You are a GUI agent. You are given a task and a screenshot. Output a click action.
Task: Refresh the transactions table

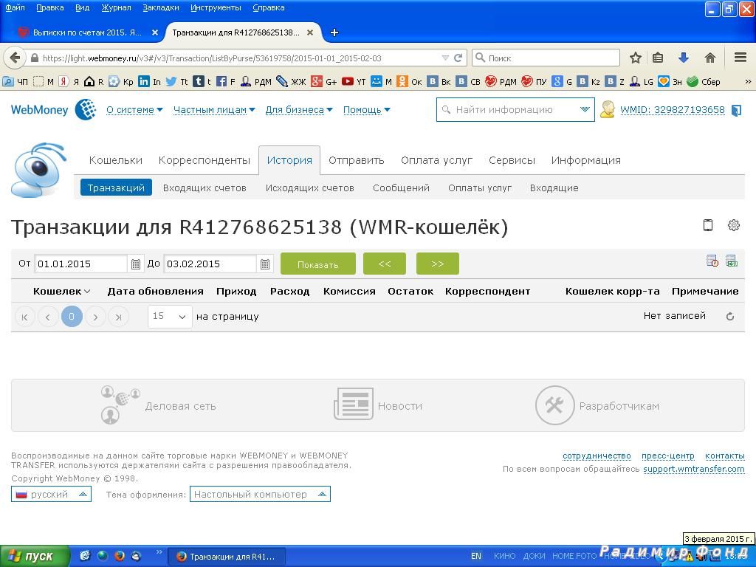pos(730,316)
